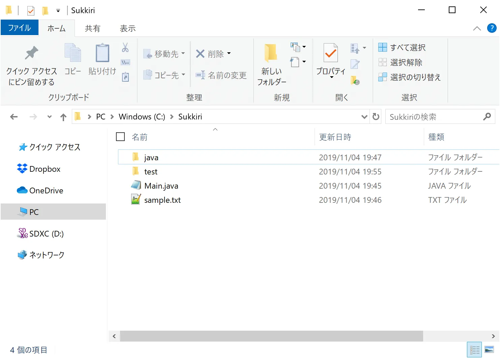Switch to large icons view
Screen dimensions: 500x358
[489, 350]
